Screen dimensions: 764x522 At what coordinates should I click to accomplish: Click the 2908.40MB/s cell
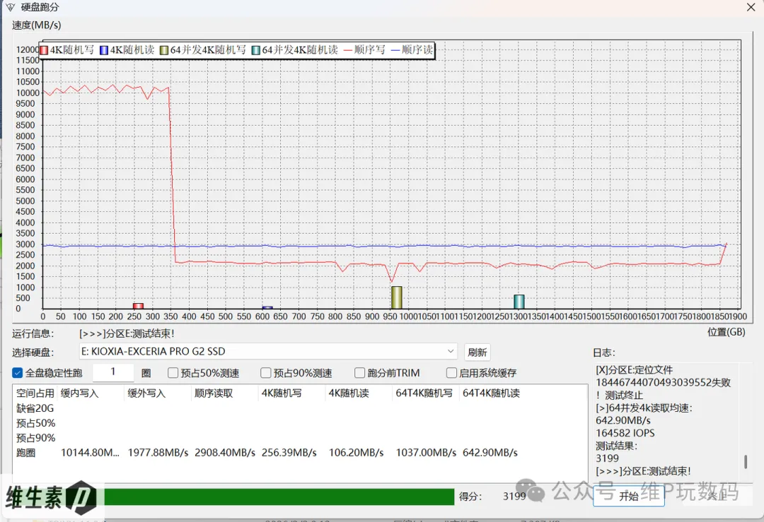click(225, 453)
